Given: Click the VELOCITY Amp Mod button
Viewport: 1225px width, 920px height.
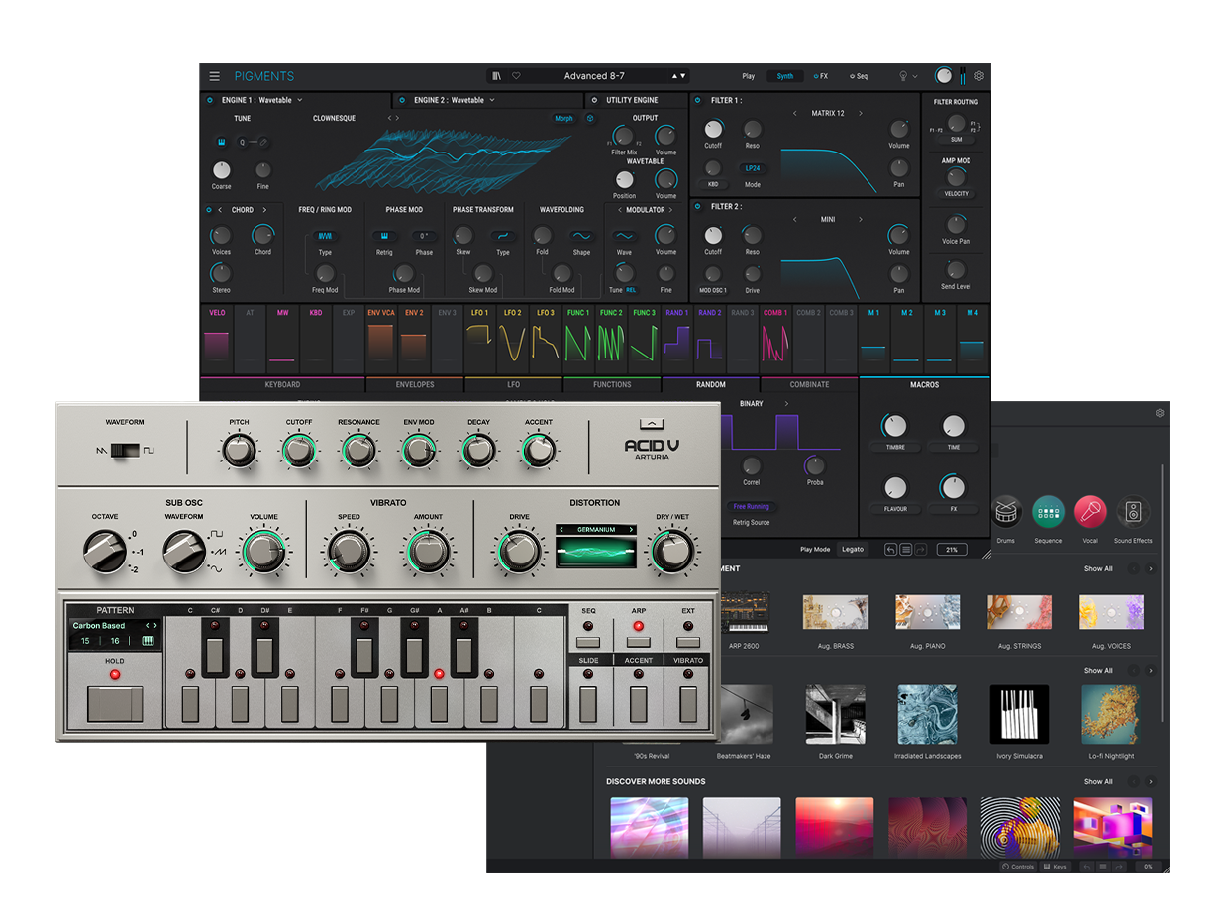Looking at the screenshot, I should click(x=956, y=194).
